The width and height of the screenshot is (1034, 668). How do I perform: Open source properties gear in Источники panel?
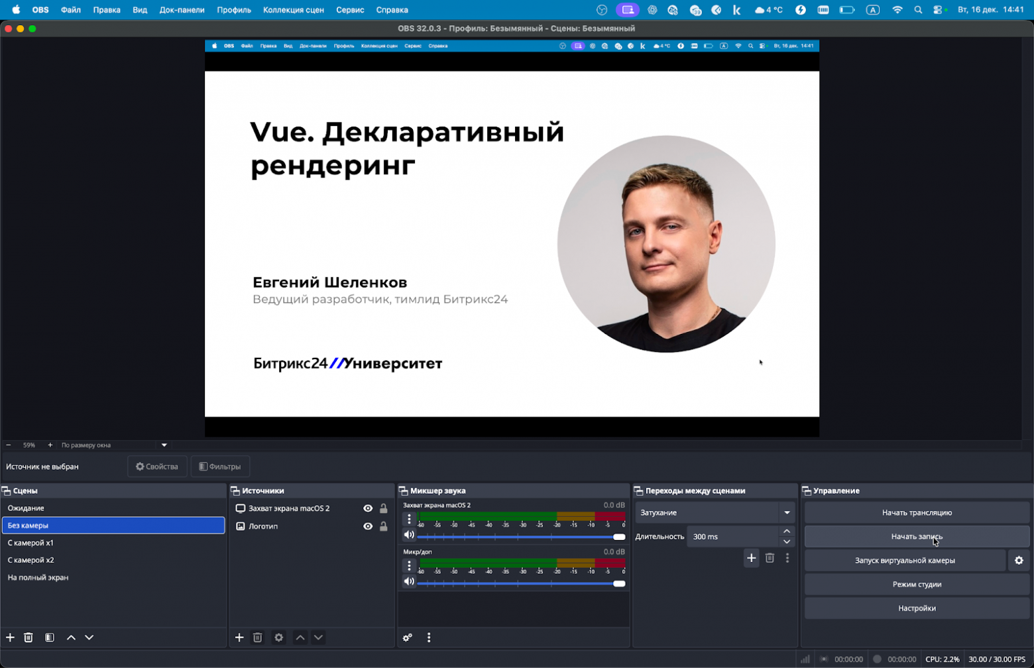click(278, 637)
